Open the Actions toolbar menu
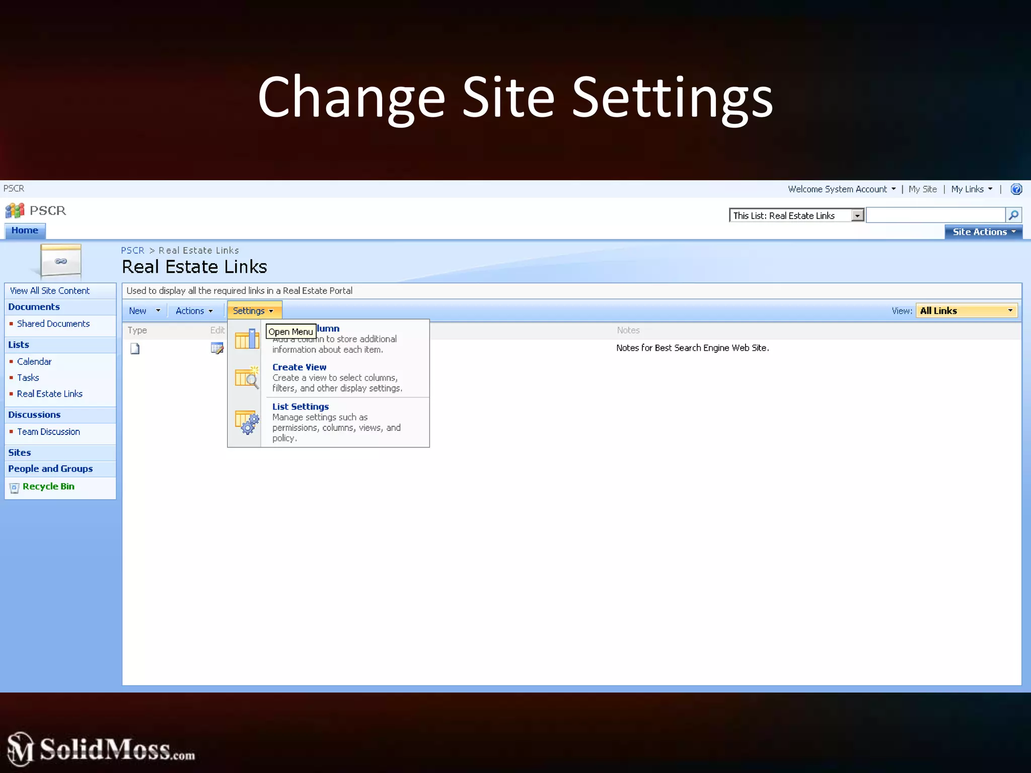 194,311
